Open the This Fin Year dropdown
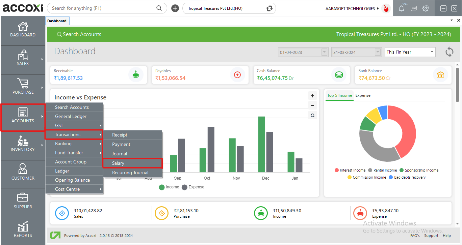Viewport: 462px width, 245px height. [410, 52]
